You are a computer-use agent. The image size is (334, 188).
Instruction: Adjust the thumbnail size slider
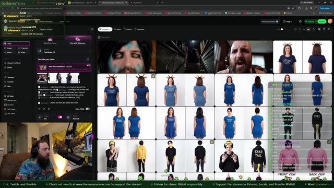(x=282, y=29)
